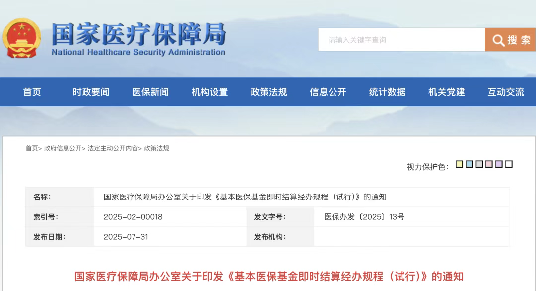This screenshot has width=536, height=291.
Task: Click the 国家医疗保障局 site title
Action: [x=139, y=34]
